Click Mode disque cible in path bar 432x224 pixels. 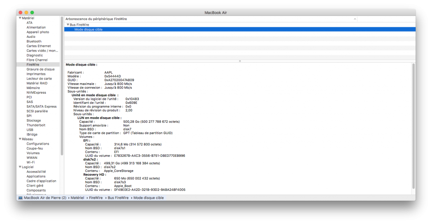[x=149, y=198]
